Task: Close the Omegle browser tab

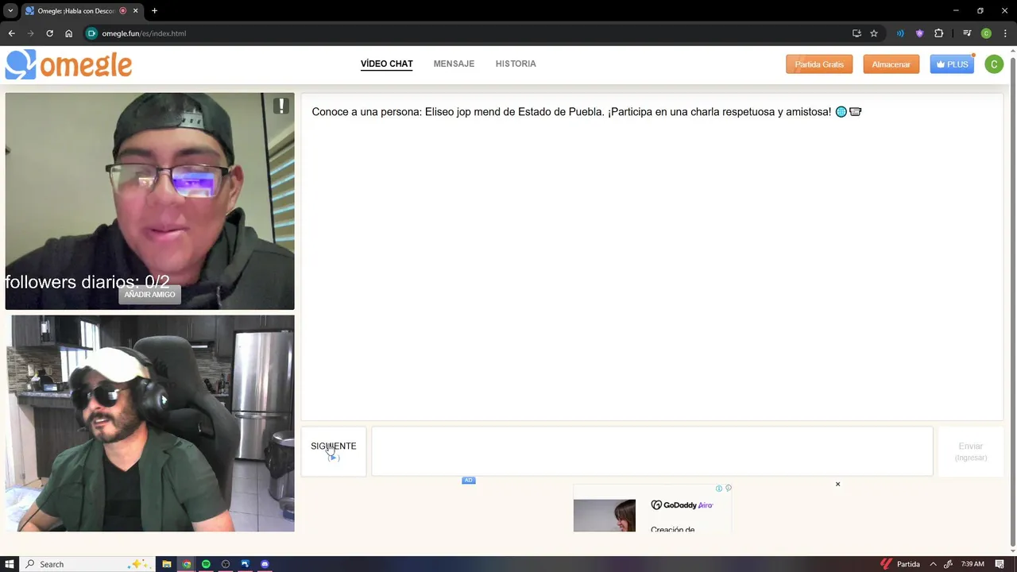Action: 136,11
